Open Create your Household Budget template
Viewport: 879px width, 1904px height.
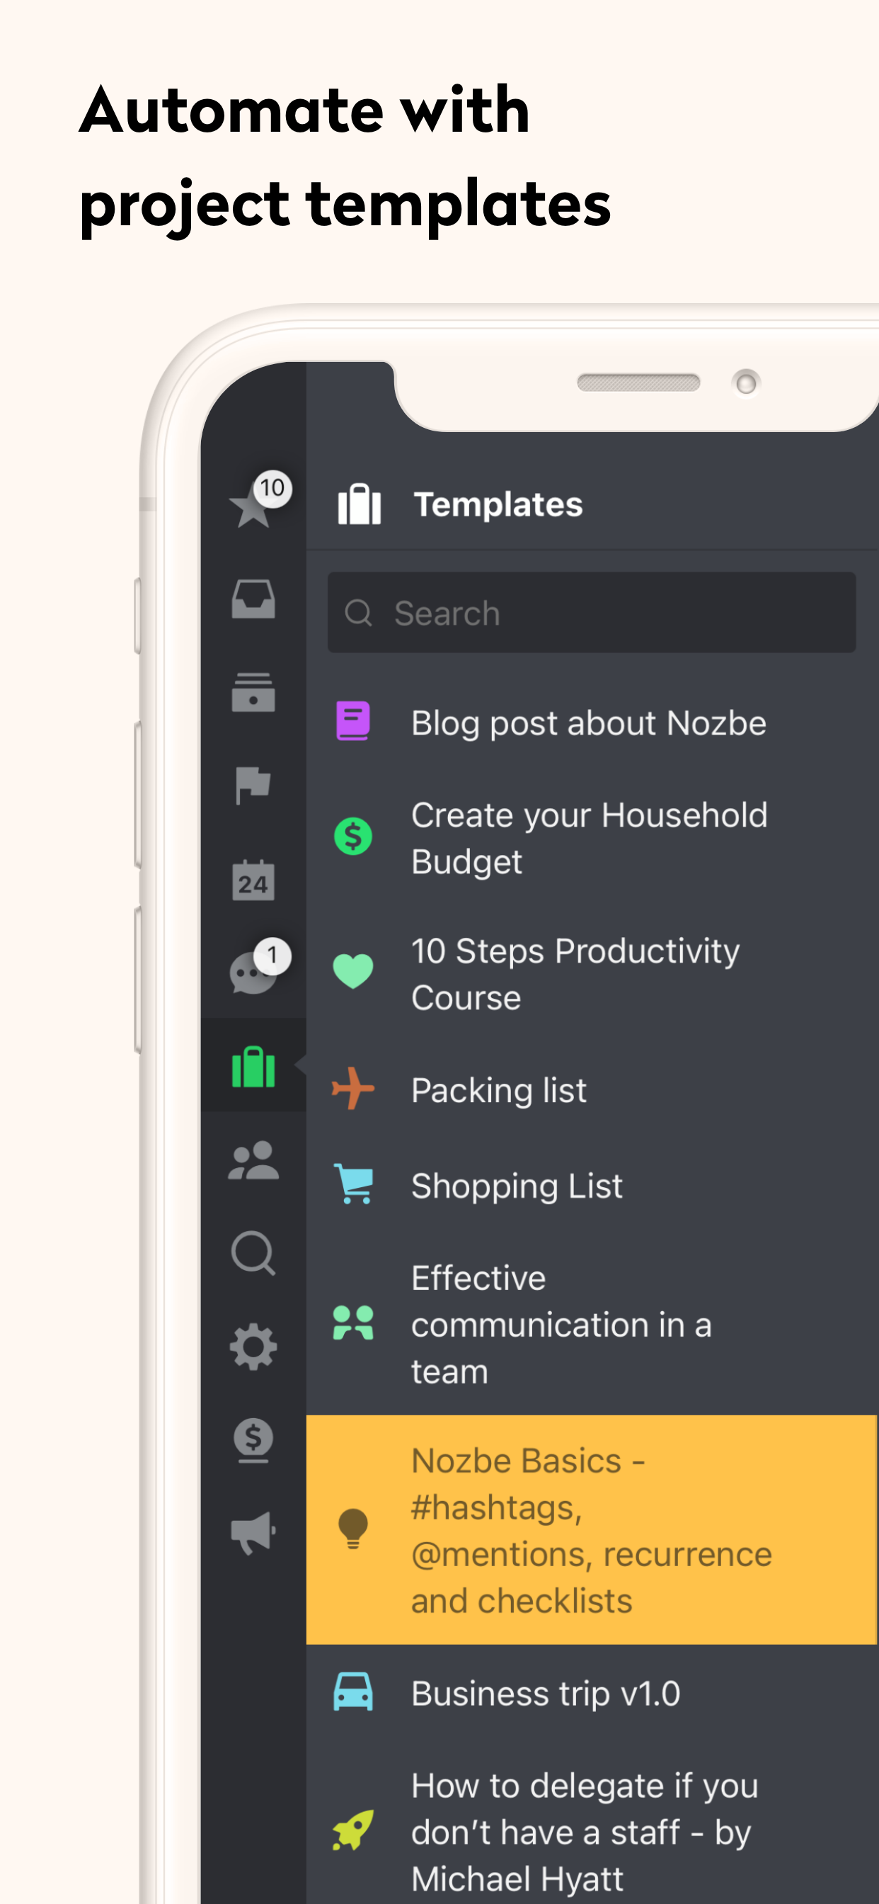click(x=592, y=837)
